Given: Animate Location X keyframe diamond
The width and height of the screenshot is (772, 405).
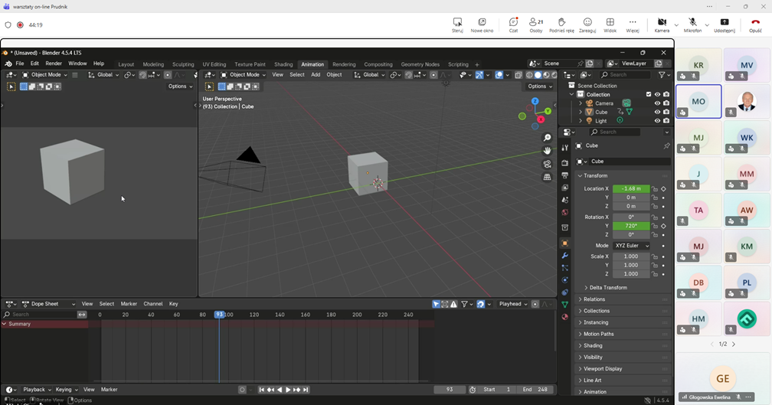Looking at the screenshot, I should tap(663, 188).
